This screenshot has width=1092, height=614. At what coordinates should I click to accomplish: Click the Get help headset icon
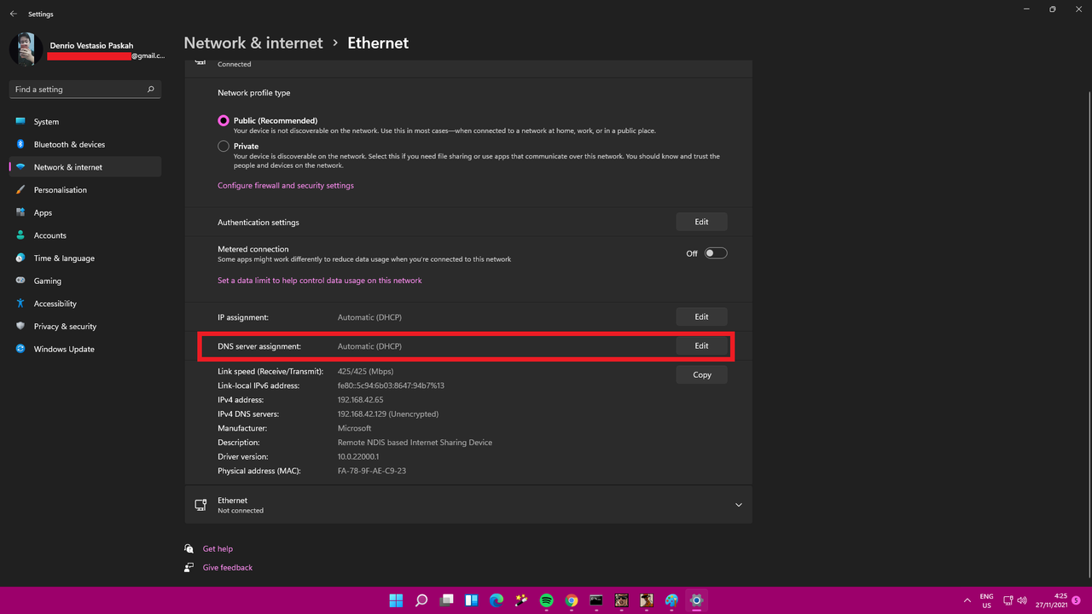pos(189,548)
